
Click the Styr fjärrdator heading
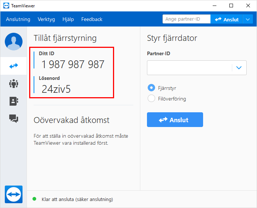pos(172,38)
